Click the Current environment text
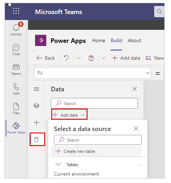171x183 pixels. pyautogui.click(x=76, y=174)
